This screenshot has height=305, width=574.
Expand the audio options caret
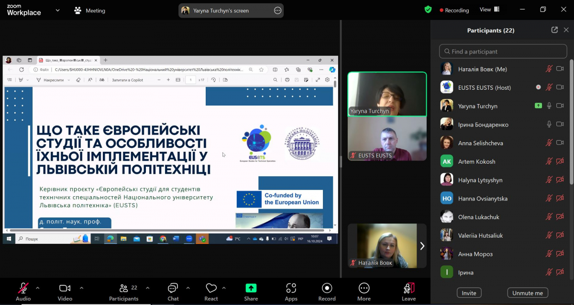[x=38, y=288]
